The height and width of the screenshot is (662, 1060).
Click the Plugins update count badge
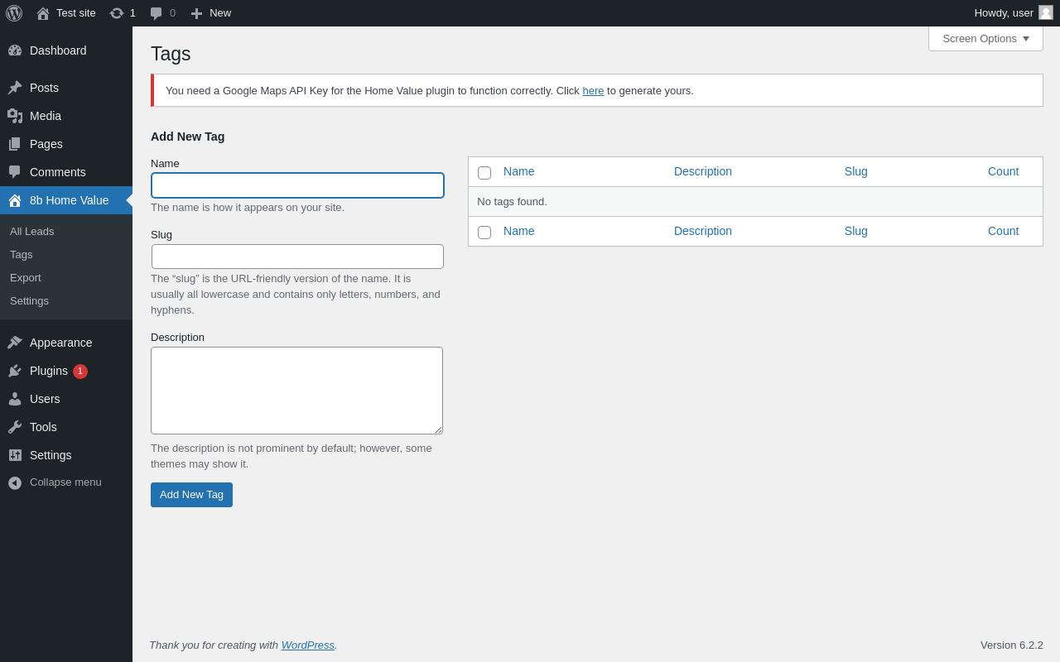point(80,372)
